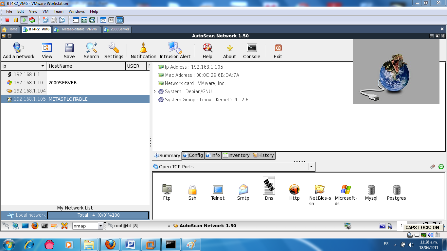447x251 pixels.
Task: Toggle VMware sidebar show/hide icon
Action: [76, 20]
